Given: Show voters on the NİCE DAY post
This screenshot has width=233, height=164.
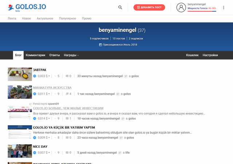Looking at the screenshot, I should pyautogui.click(x=57, y=153).
